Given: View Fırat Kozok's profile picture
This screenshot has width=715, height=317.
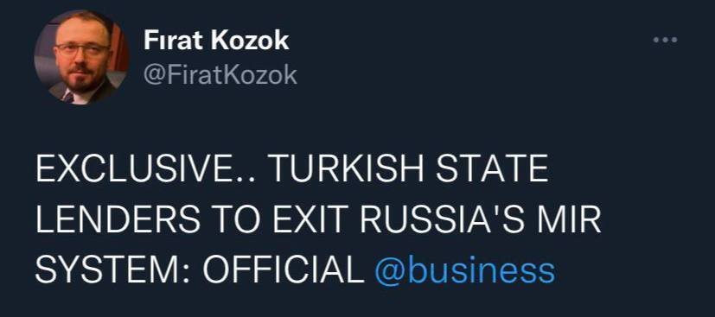Looking at the screenshot, I should pos(81,57).
